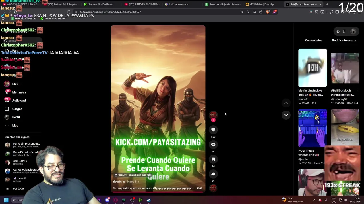The height and width of the screenshot is (204, 364).
Task: Click the tiktok.com address bar URL
Action: click(x=110, y=12)
